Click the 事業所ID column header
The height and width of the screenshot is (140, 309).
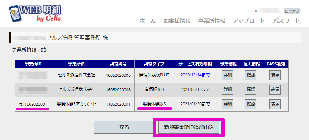coord(33,64)
